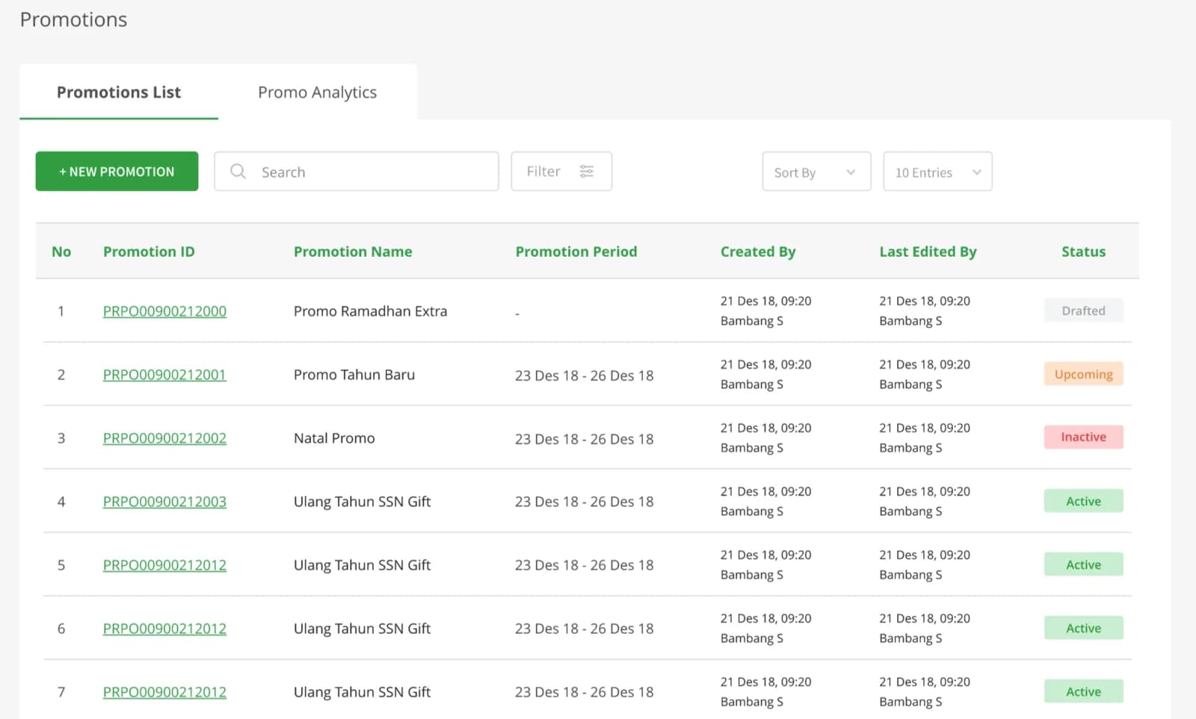Viewport: 1196px width, 719px height.
Task: Click the Inactive status badge
Action: 1083,437
